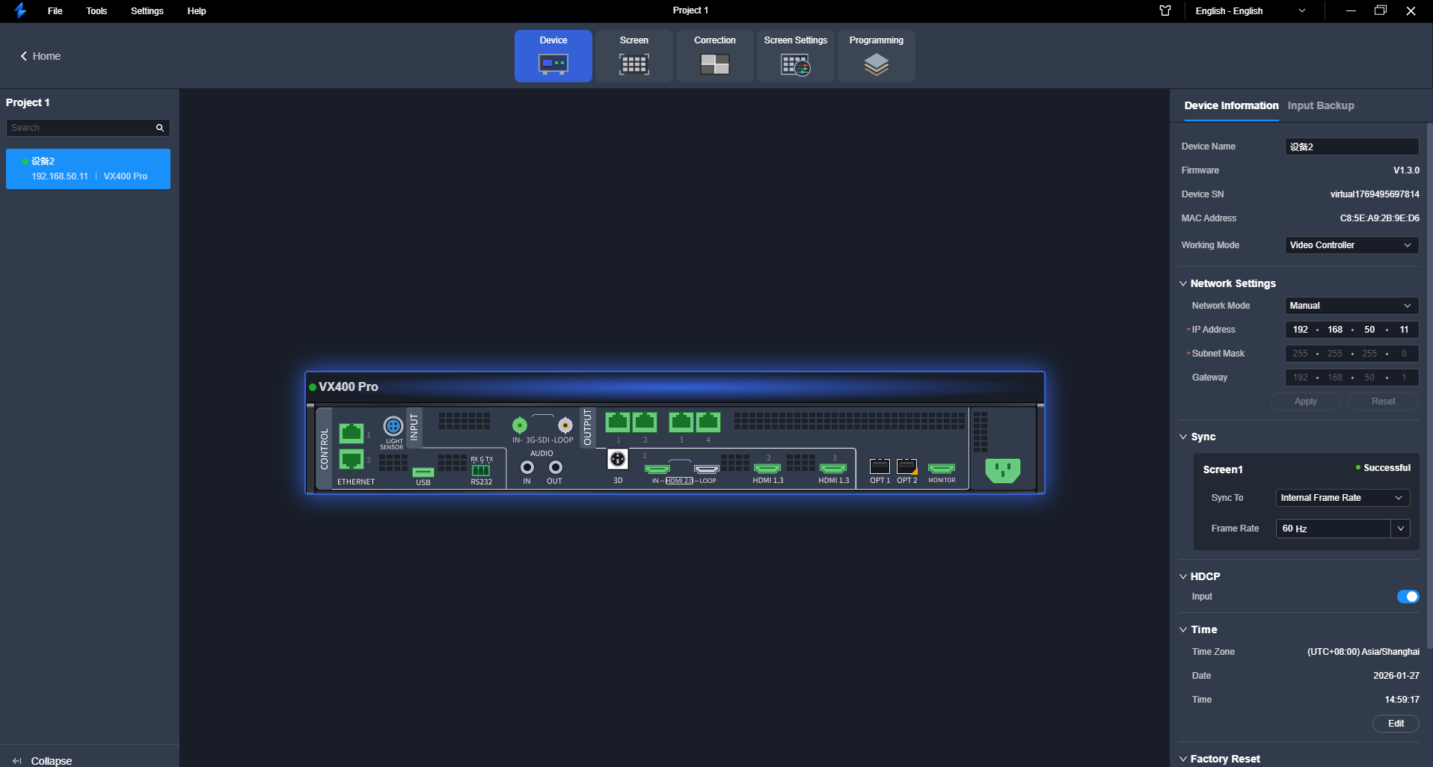Click the 3D connector icon

[x=618, y=459]
